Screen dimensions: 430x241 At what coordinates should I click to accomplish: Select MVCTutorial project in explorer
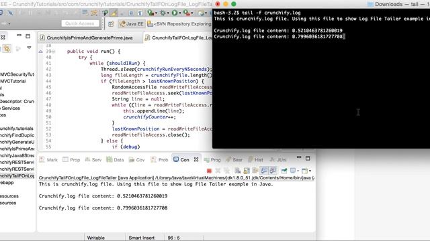[13, 81]
